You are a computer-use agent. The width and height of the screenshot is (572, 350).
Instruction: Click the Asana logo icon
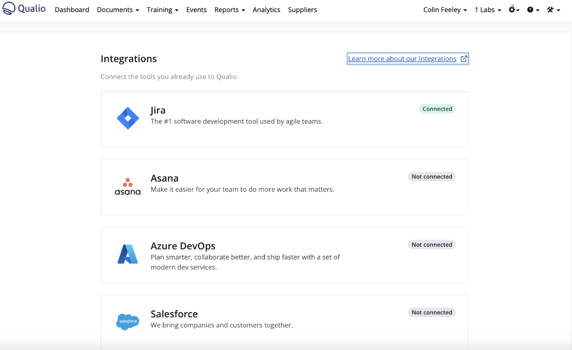(127, 187)
